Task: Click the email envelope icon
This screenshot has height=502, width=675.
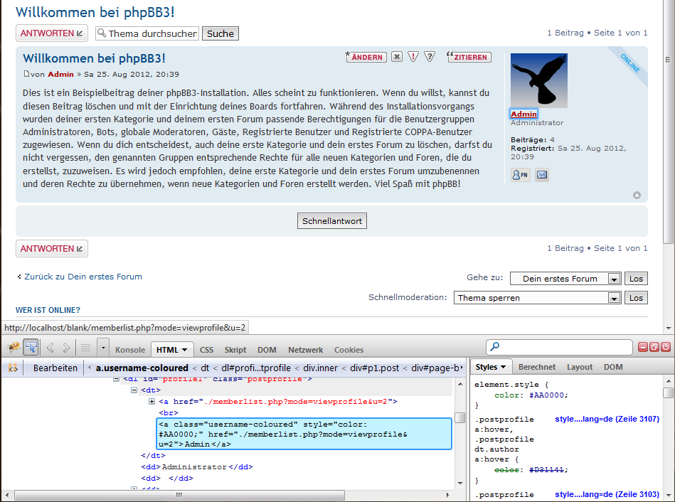Action: click(x=542, y=175)
